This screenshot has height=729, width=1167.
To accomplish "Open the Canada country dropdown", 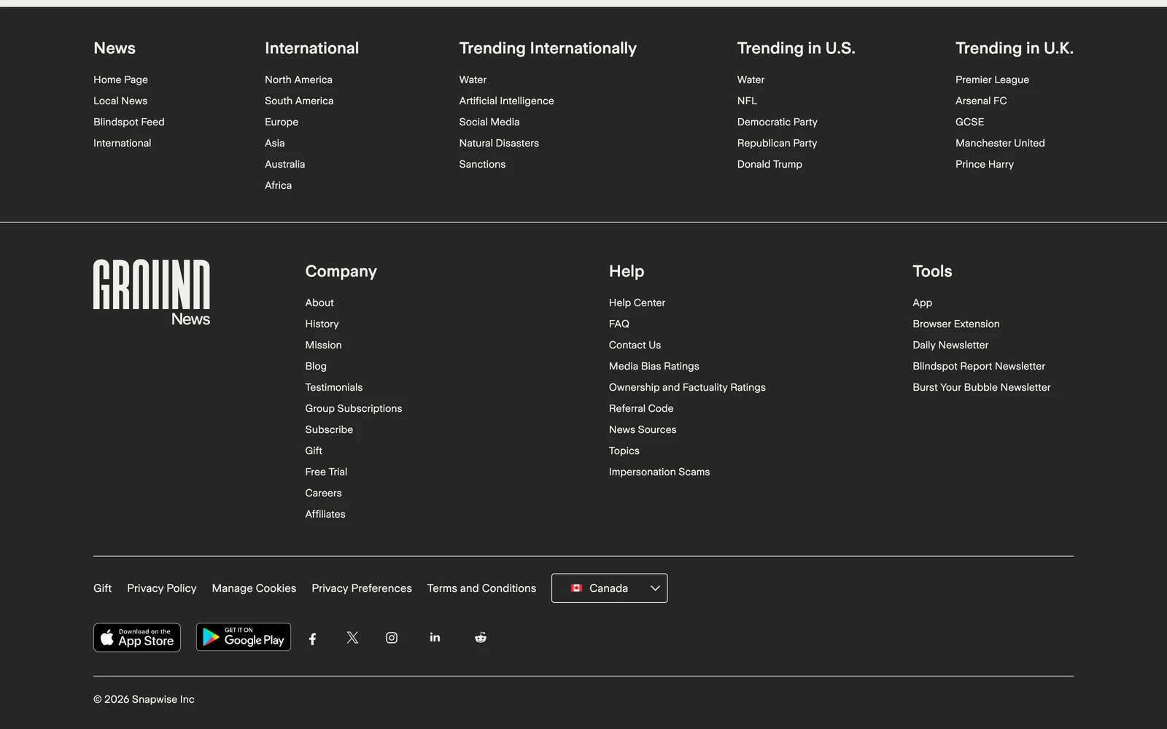I will pos(609,588).
